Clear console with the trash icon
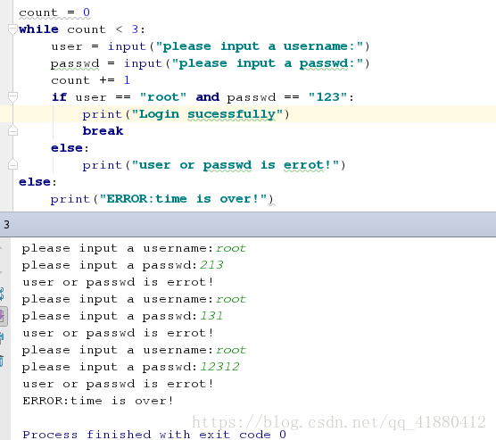The width and height of the screenshot is (496, 440). (x=2, y=361)
